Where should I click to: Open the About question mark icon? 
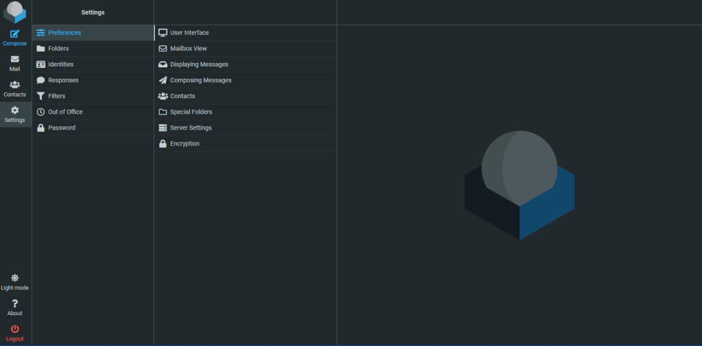(x=14, y=304)
